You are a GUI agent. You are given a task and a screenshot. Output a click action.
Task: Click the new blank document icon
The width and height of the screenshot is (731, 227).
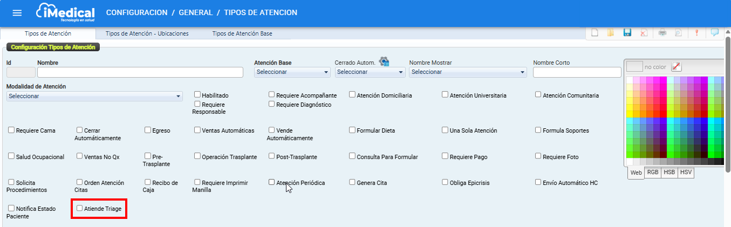pos(595,33)
